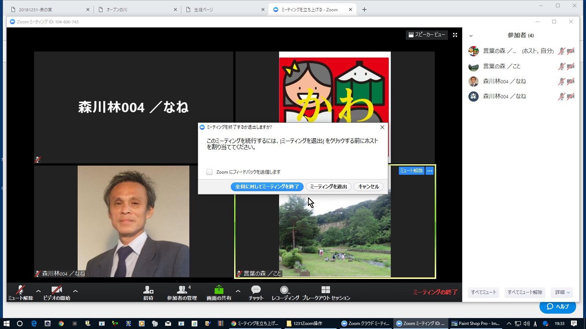
Task: Switch to browser tab 20181231-表の実
Action: point(49,10)
